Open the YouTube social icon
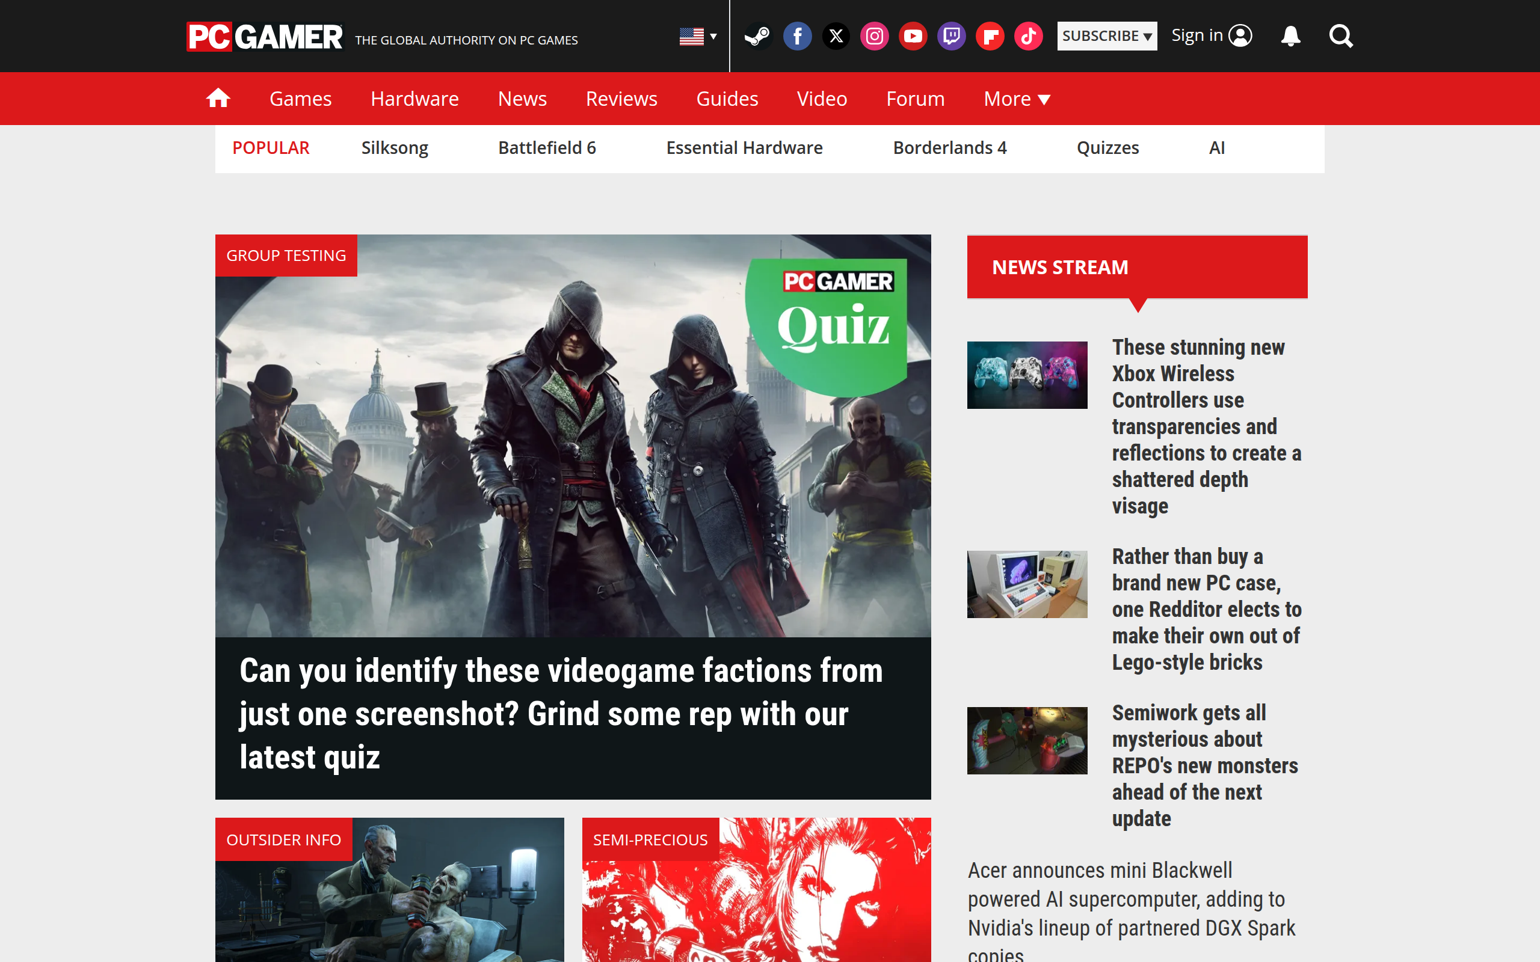 tap(913, 36)
